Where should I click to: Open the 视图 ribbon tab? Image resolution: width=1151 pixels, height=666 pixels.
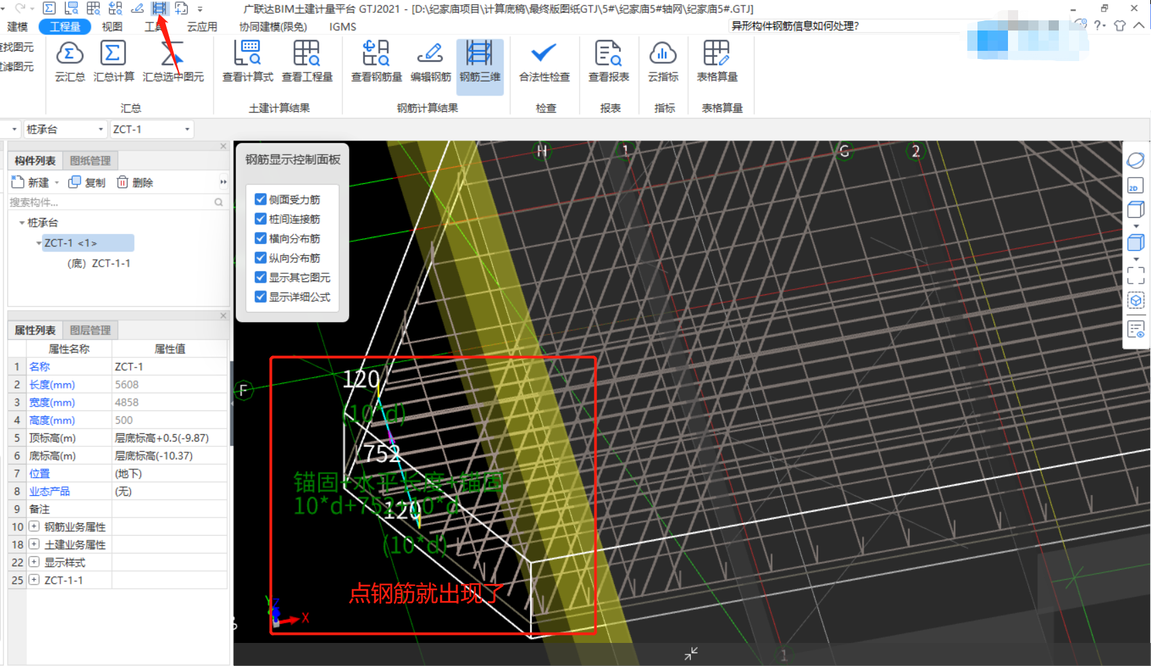pos(112,26)
